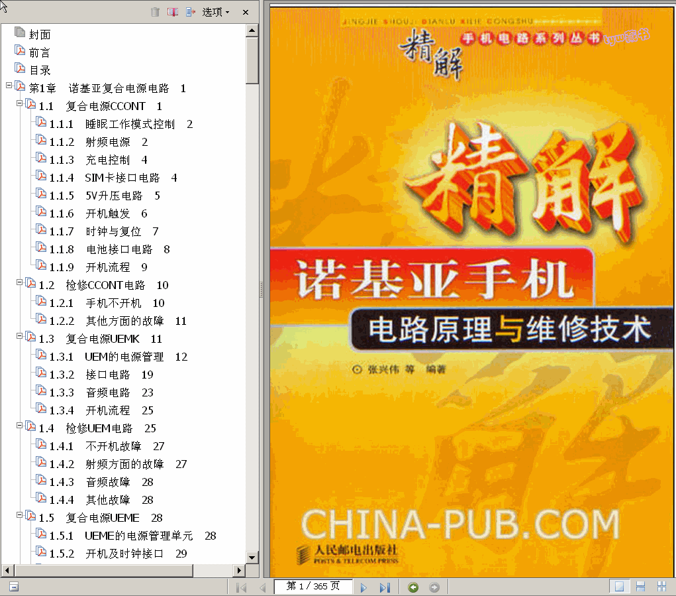Select facing pages layout icon
Viewport: 676px width, 596px height.
tap(661, 586)
